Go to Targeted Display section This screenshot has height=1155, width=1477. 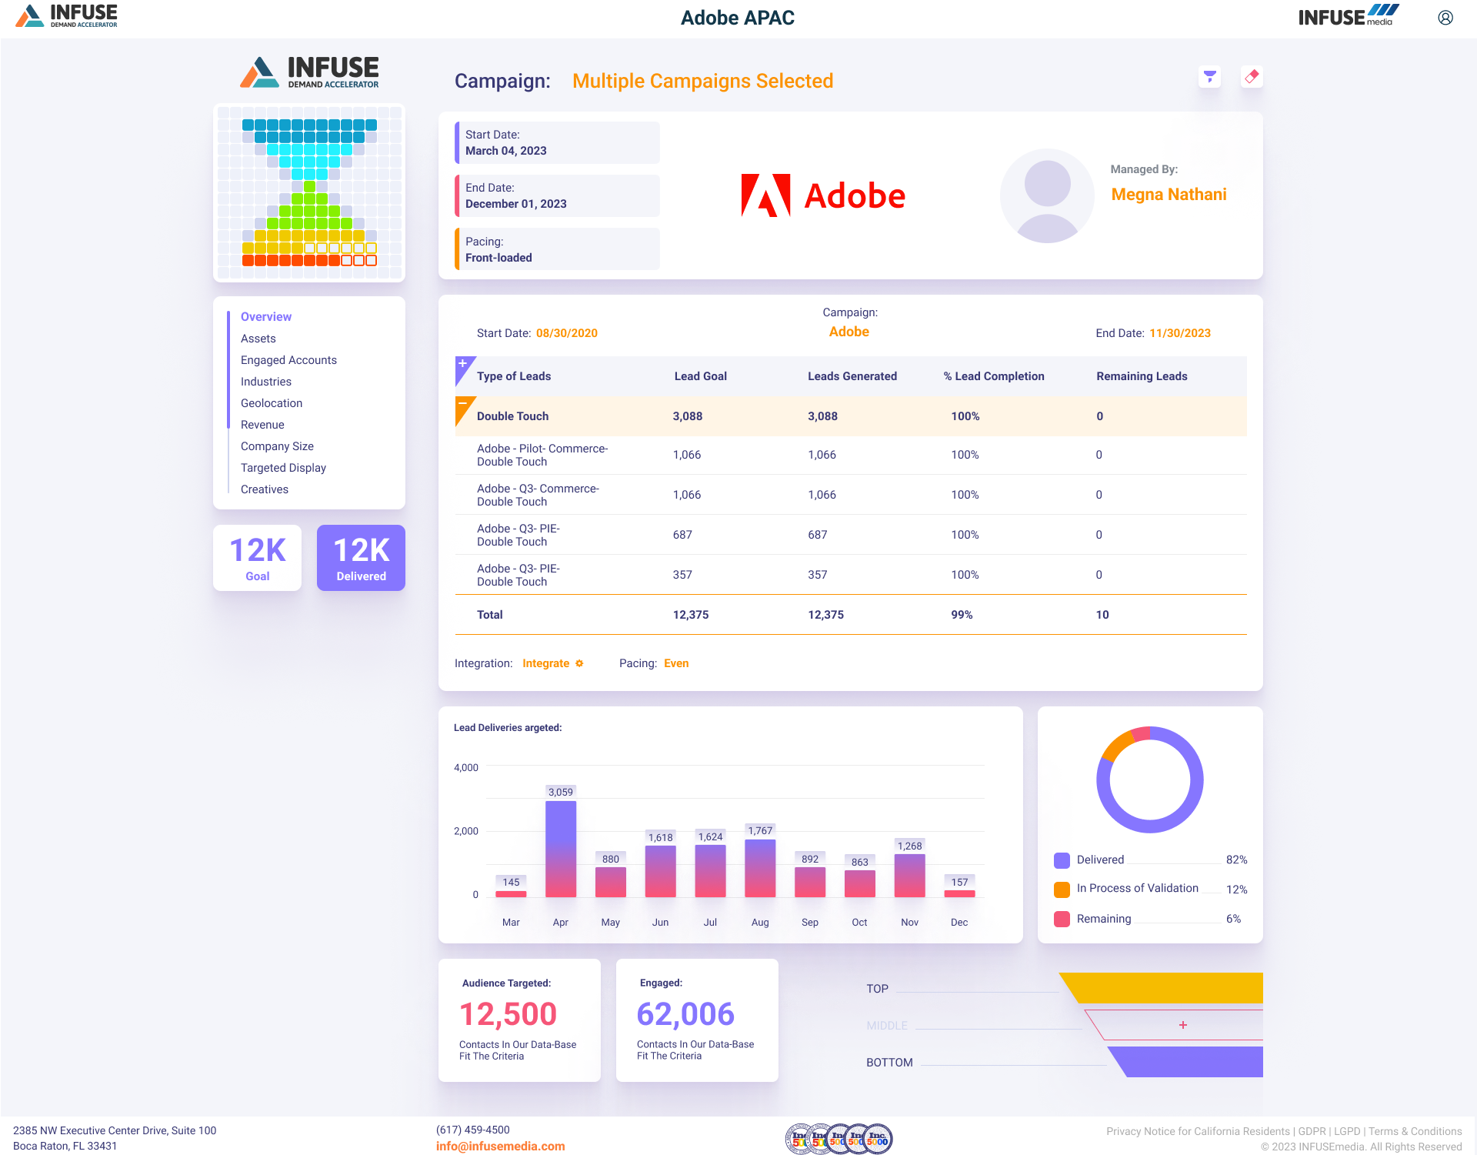(x=283, y=468)
